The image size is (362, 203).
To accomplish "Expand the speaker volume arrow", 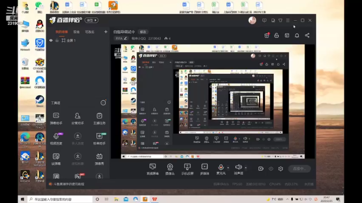I will 246,167.
